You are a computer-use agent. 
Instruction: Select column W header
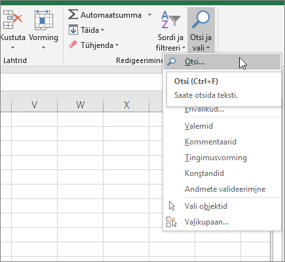pos(80,105)
